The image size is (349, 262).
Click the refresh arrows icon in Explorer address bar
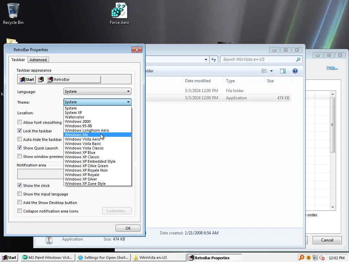[x=214, y=59]
